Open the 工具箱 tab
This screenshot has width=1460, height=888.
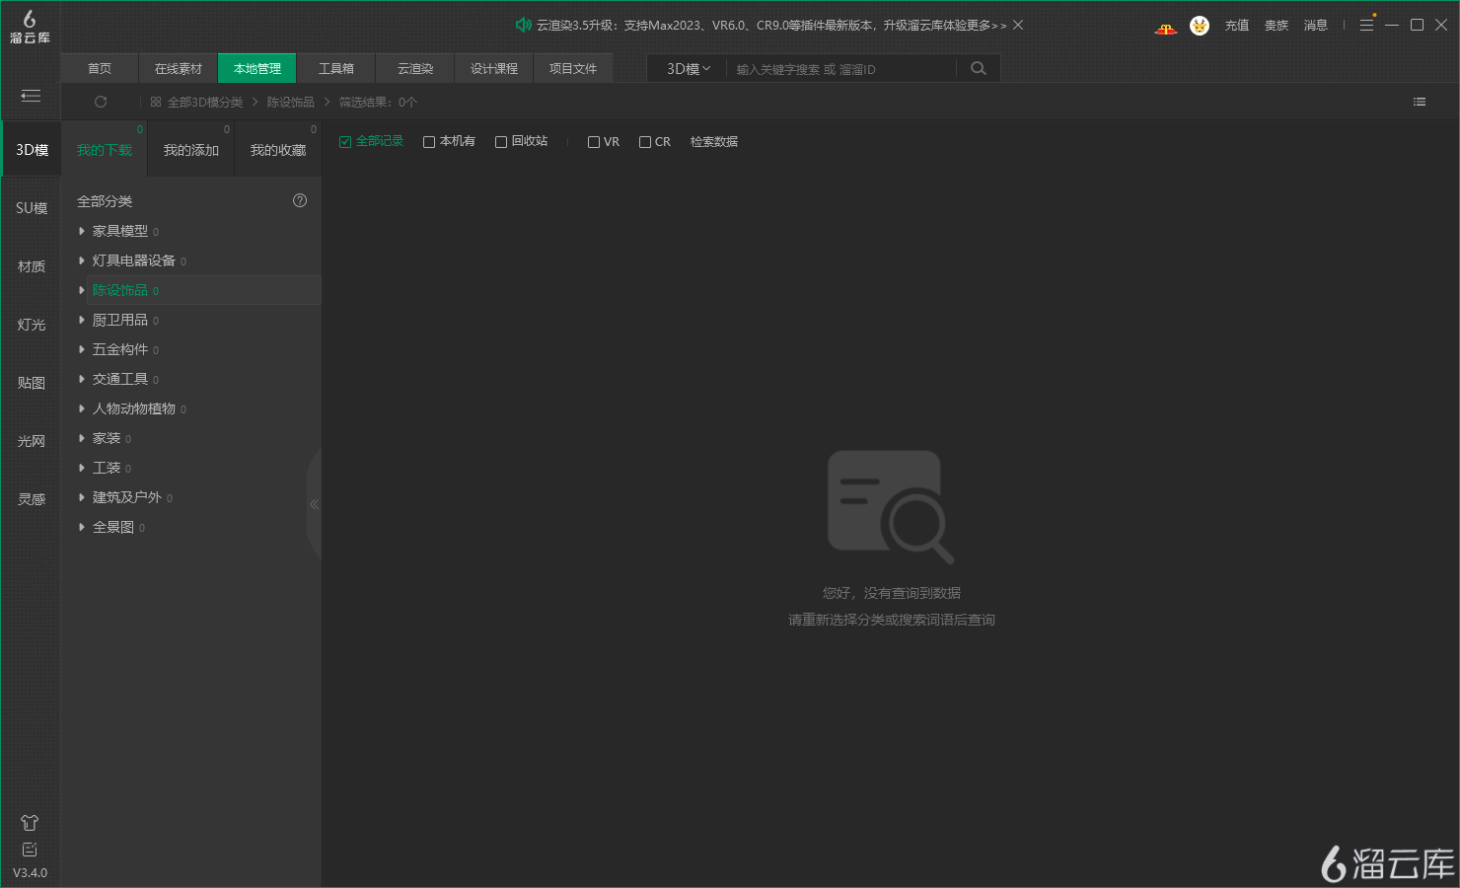[336, 68]
